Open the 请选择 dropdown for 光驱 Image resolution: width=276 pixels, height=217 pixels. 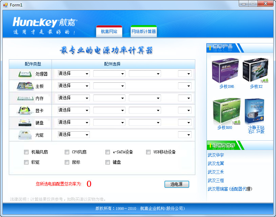point(74,135)
